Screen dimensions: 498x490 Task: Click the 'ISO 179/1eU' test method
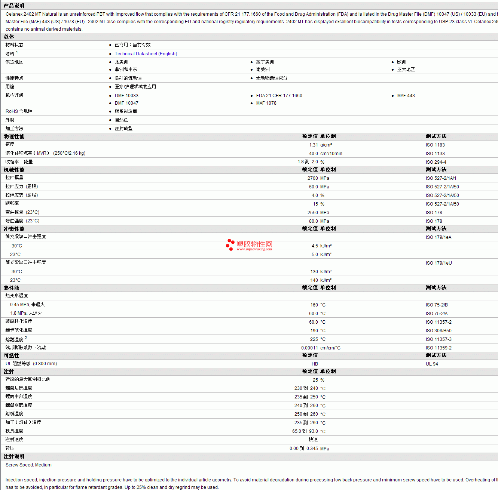[x=439, y=263]
